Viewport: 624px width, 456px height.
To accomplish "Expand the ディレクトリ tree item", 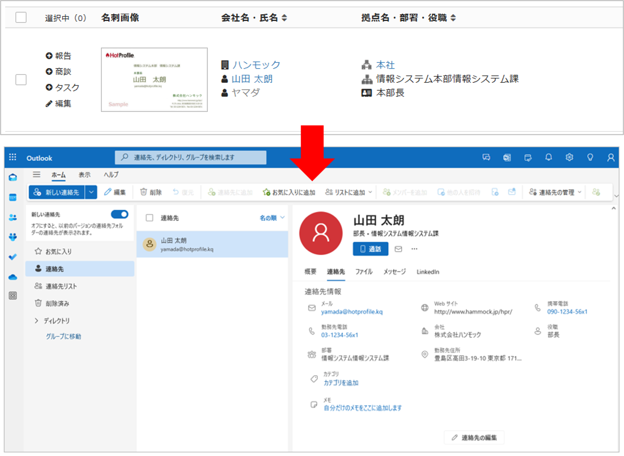I will (36, 321).
